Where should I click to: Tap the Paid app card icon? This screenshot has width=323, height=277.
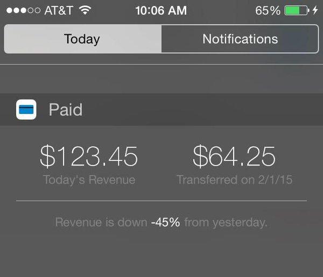(26, 110)
